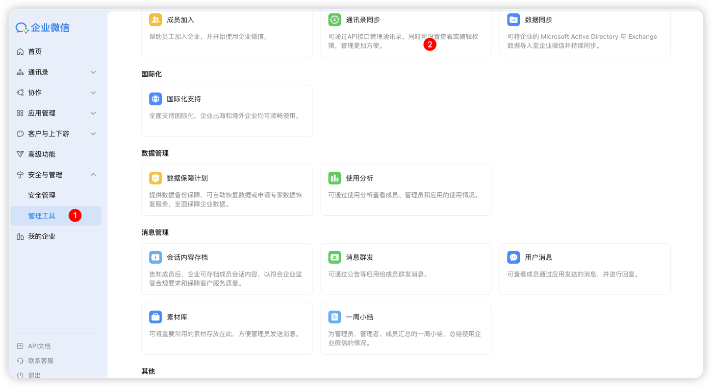Click the 我的企业 building icon
Image resolution: width=712 pixels, height=387 pixels.
click(x=20, y=236)
